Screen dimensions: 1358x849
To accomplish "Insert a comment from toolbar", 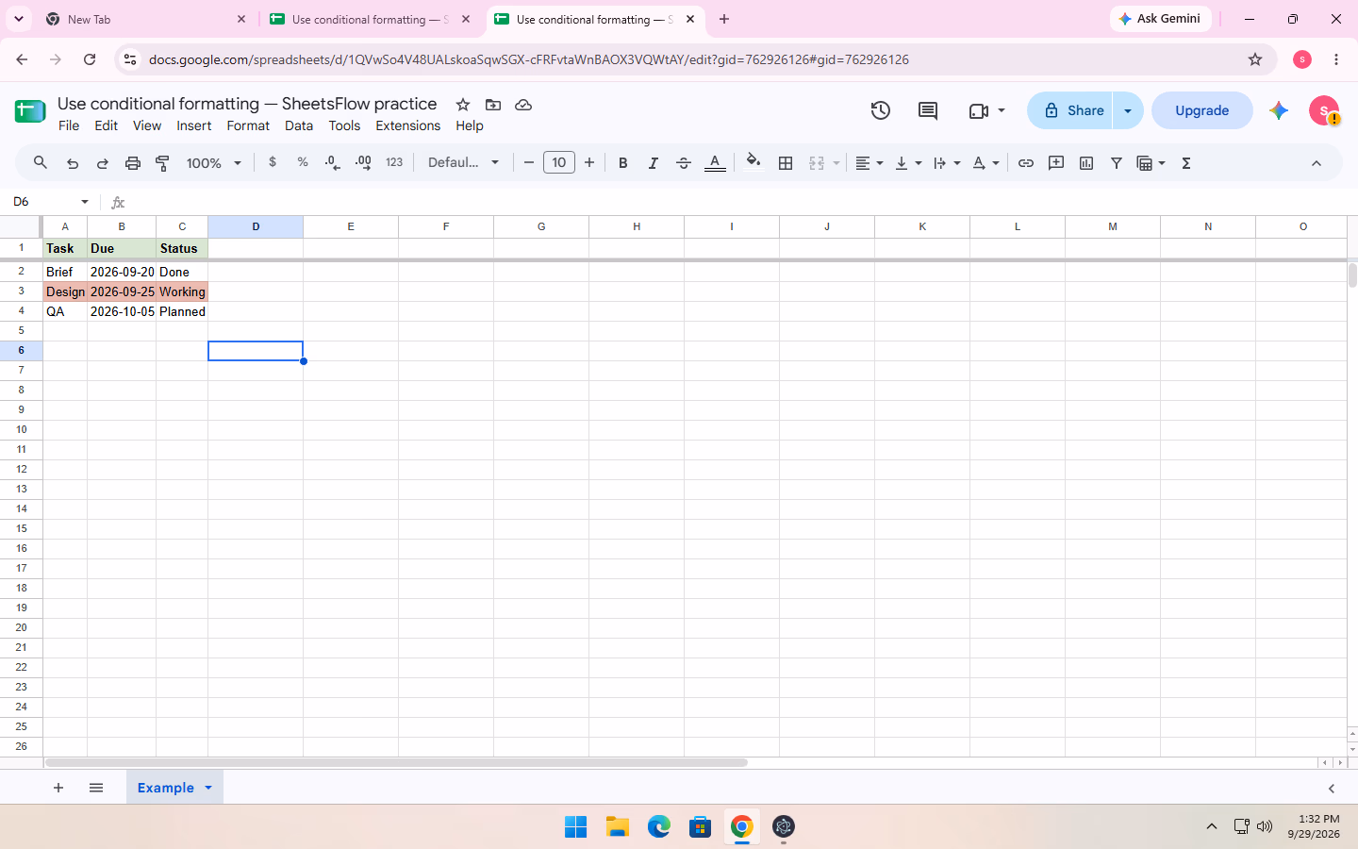I will pos(1056,163).
